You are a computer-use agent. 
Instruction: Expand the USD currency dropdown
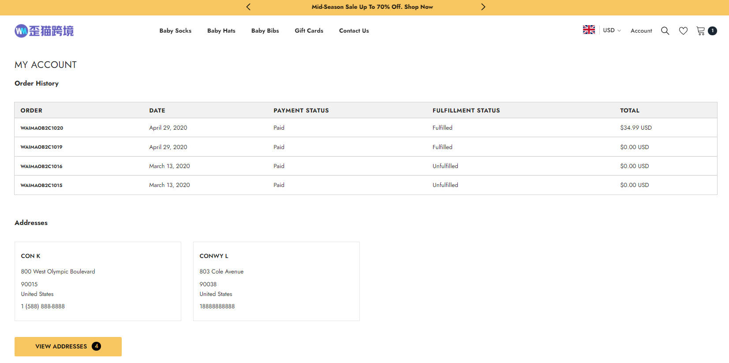click(x=612, y=30)
